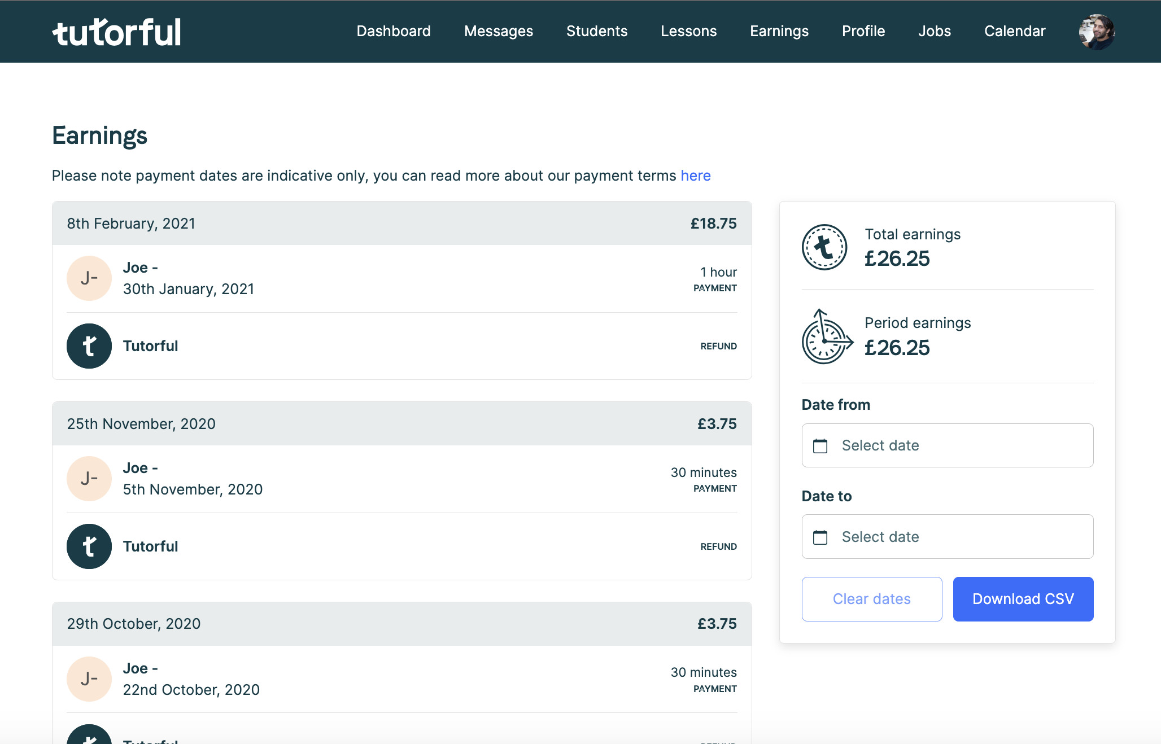Click the calendar icon in Date to

point(820,537)
